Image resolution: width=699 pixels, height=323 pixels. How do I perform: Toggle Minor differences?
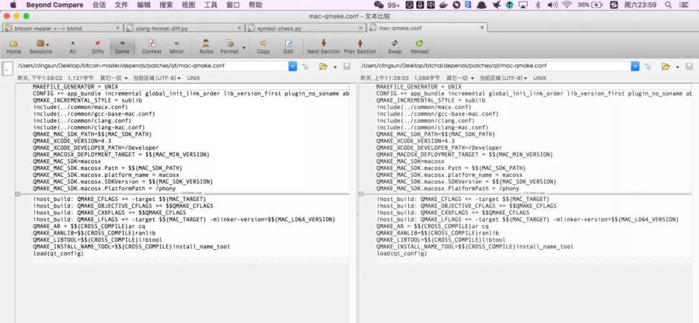(177, 47)
